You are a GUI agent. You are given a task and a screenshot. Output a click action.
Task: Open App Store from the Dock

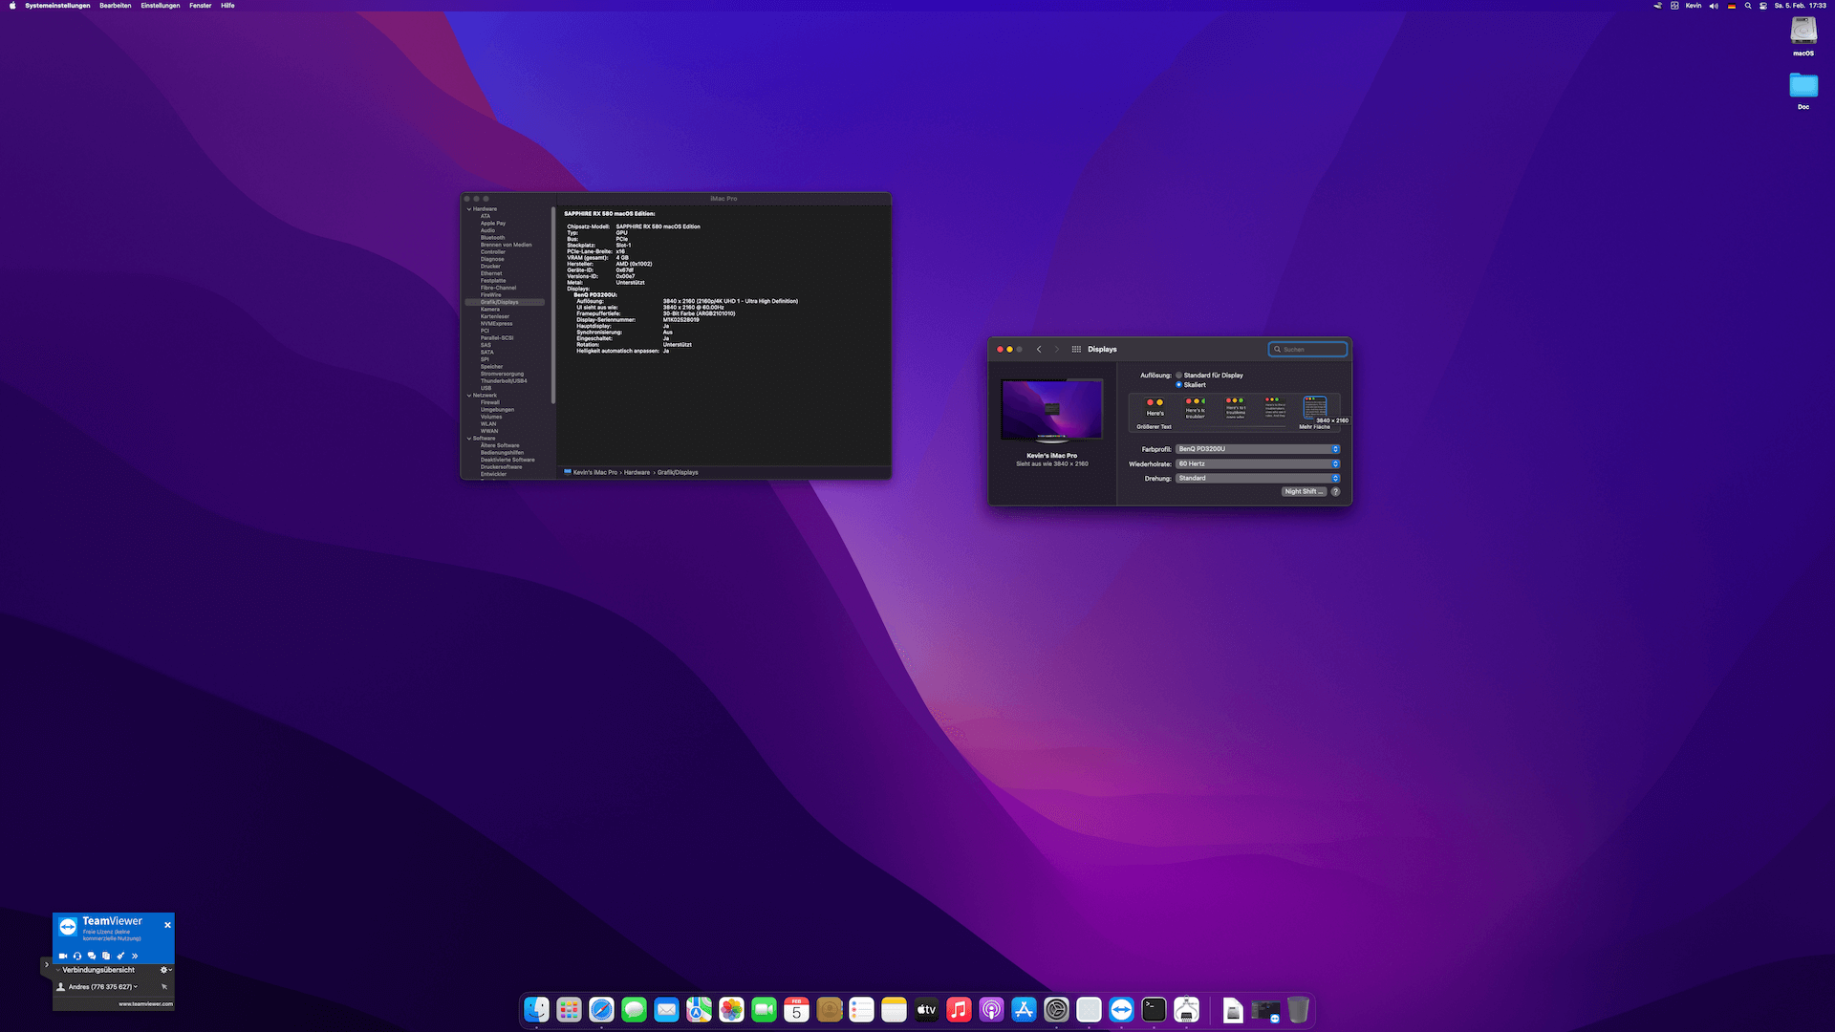tap(1025, 1009)
